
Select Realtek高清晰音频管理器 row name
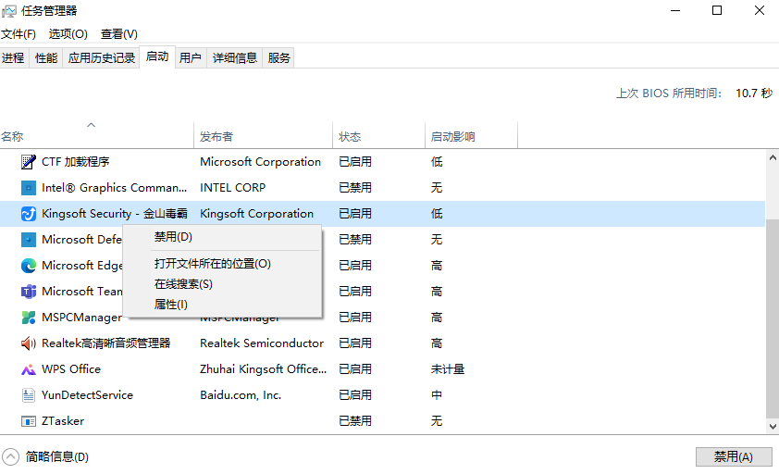pyautogui.click(x=105, y=343)
